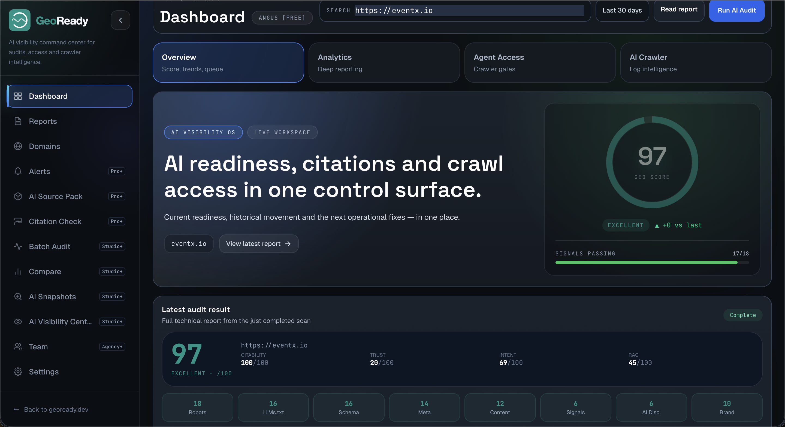Click the Run AI Audit button

[x=736, y=10]
